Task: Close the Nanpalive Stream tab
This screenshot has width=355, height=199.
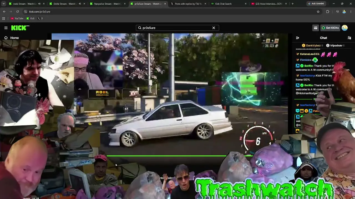Action: tap(125, 4)
